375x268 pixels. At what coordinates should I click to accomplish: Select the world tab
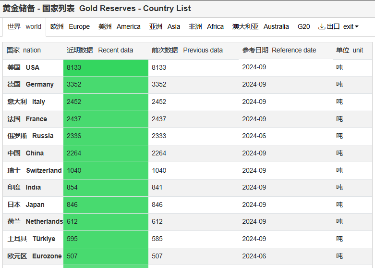24,26
